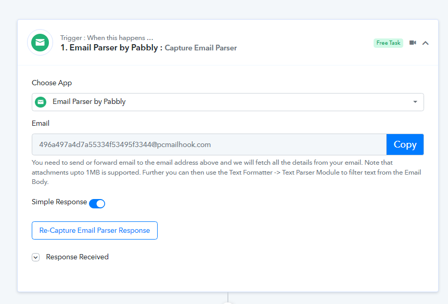
Task: Open the Choose App dropdown arrow
Action: click(415, 102)
